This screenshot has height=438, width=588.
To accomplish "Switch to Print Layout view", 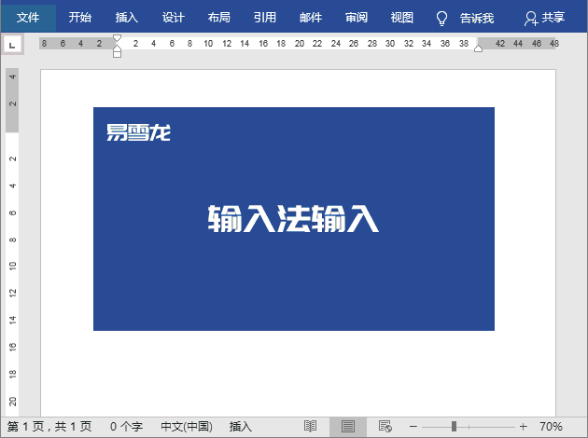I will click(347, 427).
